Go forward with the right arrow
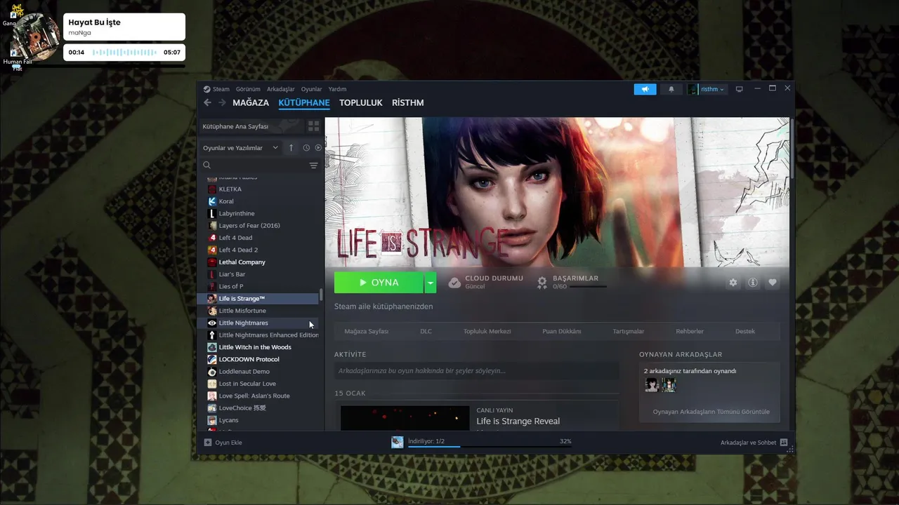899x505 pixels. [x=222, y=102]
